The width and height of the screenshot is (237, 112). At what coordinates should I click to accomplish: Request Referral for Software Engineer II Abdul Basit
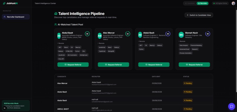[x=154, y=65]
